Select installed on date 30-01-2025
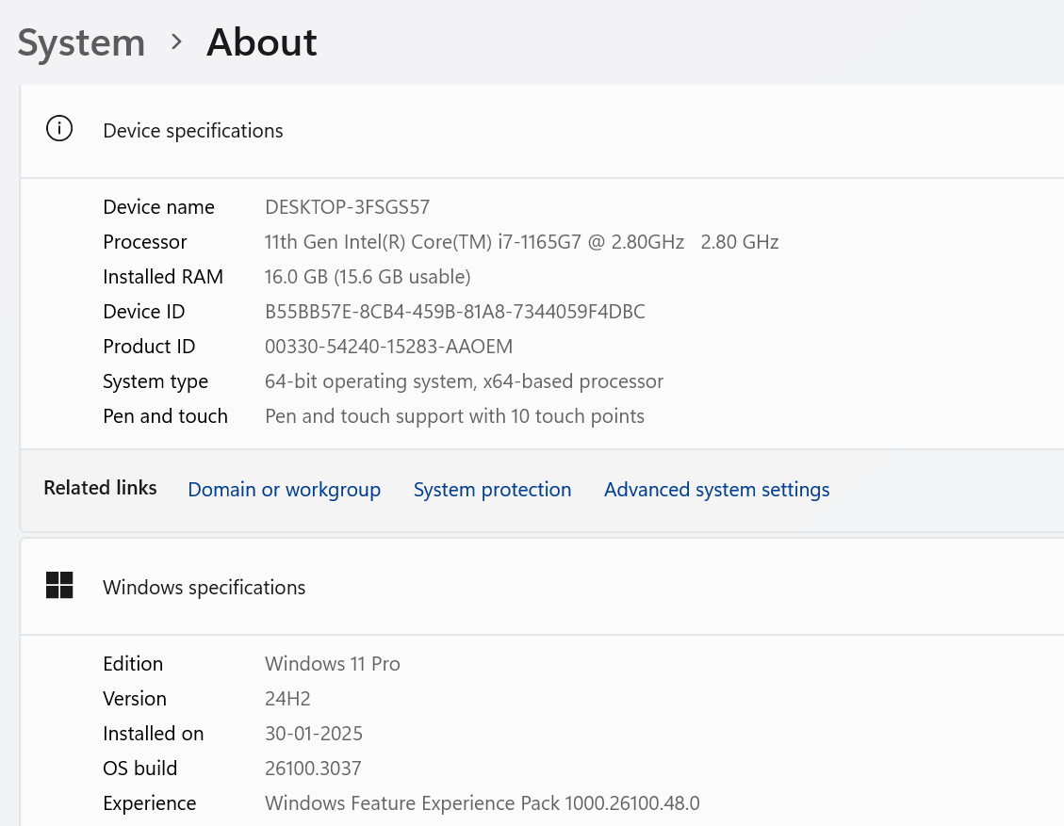Screen dimensions: 1064x826 (314, 734)
